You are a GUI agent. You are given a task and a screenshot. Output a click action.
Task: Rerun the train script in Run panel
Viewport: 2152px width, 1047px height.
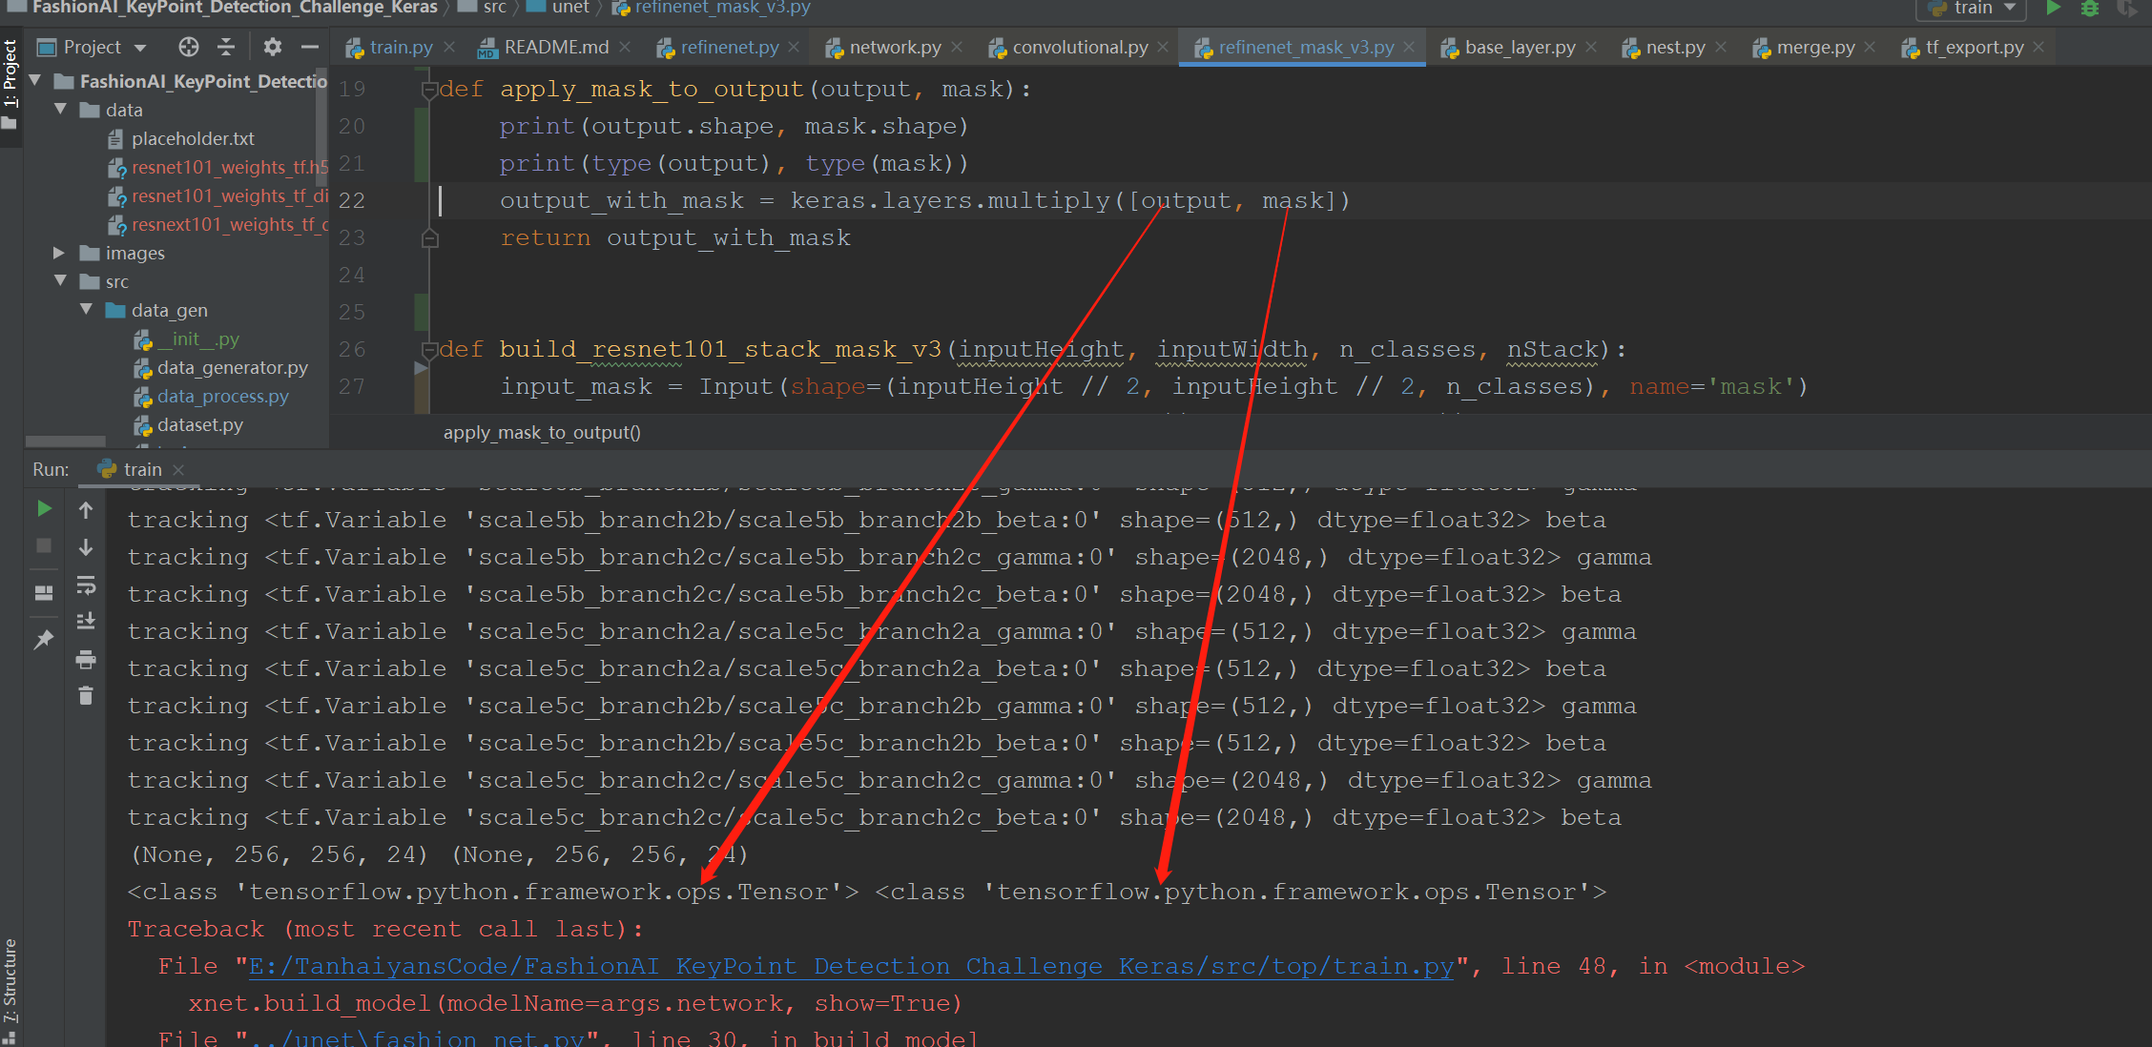[x=44, y=508]
